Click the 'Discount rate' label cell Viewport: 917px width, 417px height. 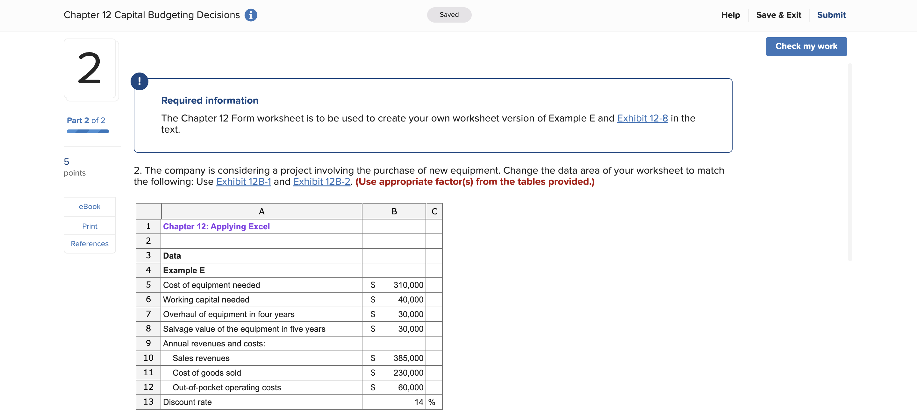(x=261, y=402)
